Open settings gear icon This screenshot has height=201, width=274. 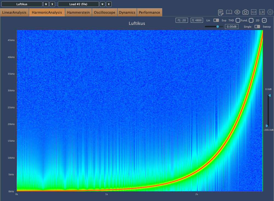click(x=270, y=12)
